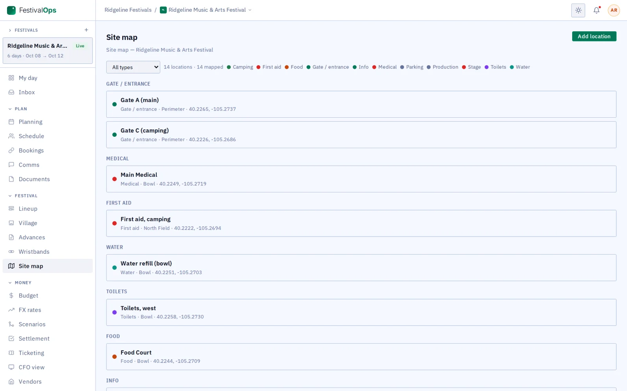
Task: Click the Inbox tray icon
Action: tap(11, 92)
